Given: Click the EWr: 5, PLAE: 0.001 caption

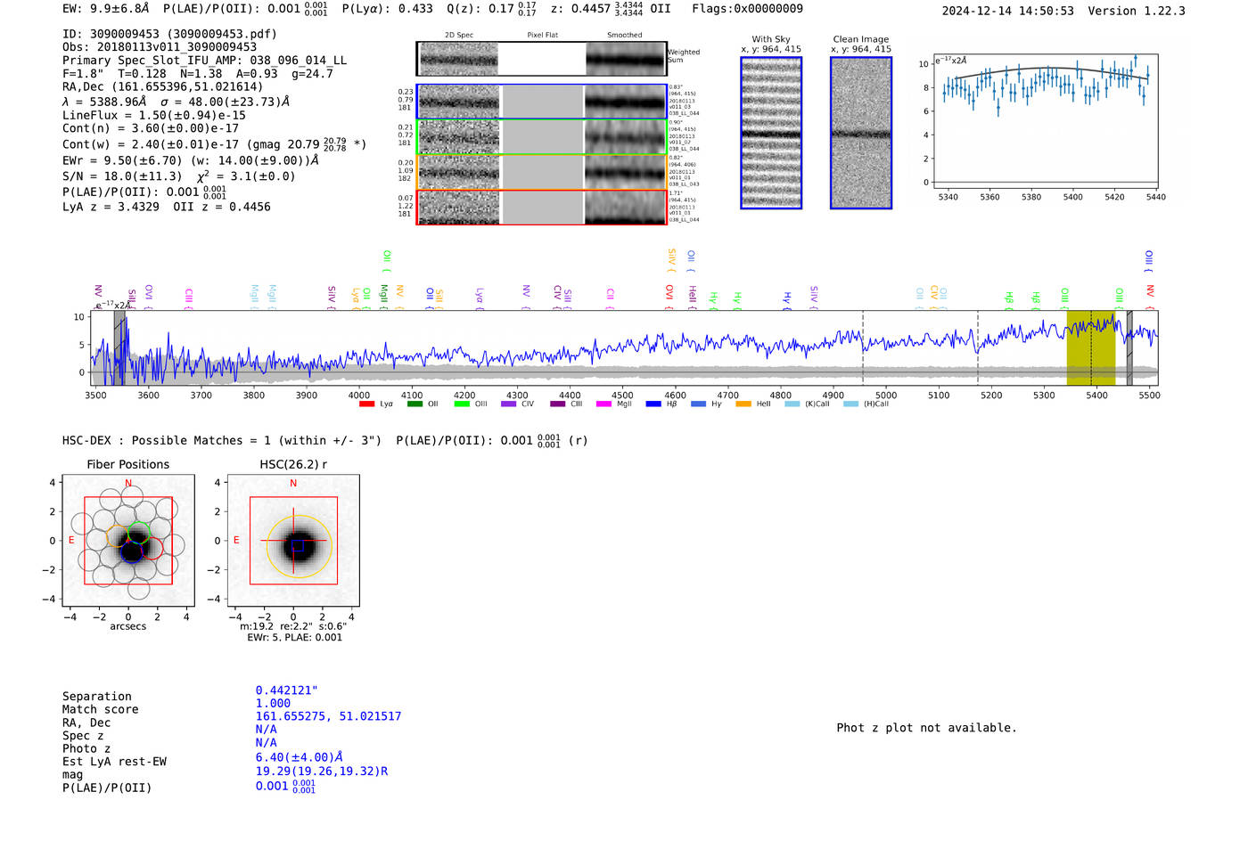Looking at the screenshot, I should [x=294, y=638].
